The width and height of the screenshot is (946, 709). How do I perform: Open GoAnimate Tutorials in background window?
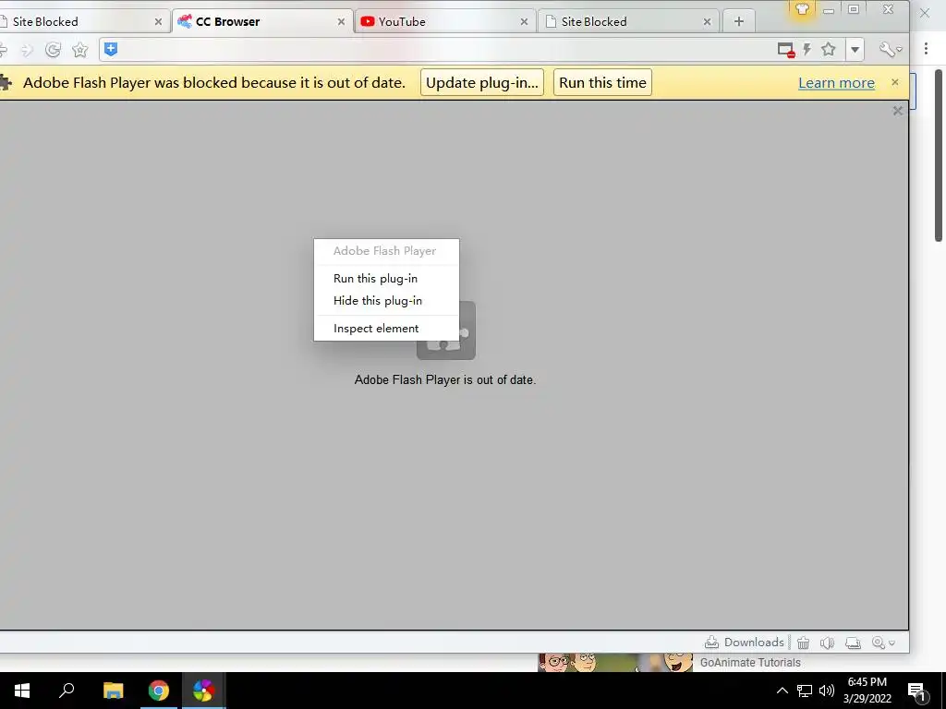(x=750, y=663)
